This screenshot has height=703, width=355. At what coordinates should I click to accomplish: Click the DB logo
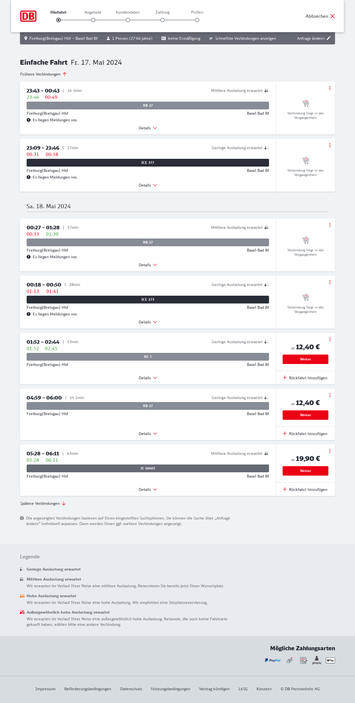(x=28, y=16)
